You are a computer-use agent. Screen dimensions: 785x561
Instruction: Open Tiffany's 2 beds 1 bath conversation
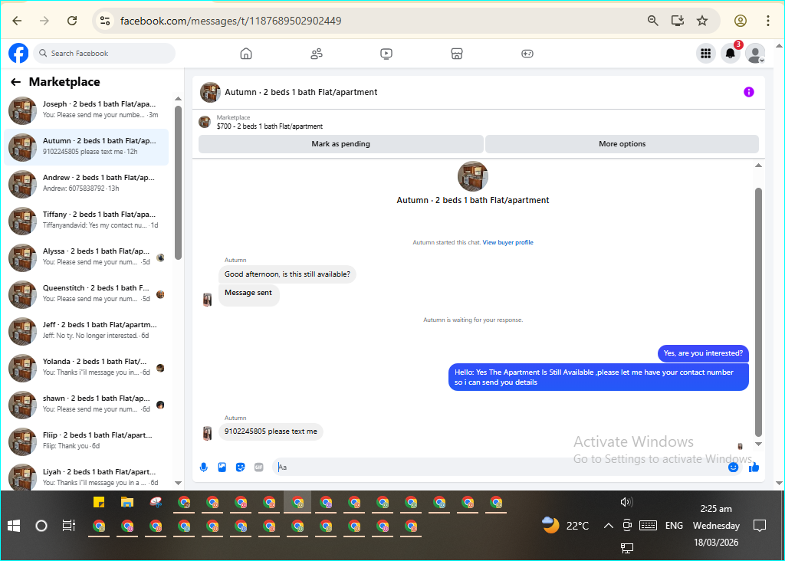[x=86, y=221]
